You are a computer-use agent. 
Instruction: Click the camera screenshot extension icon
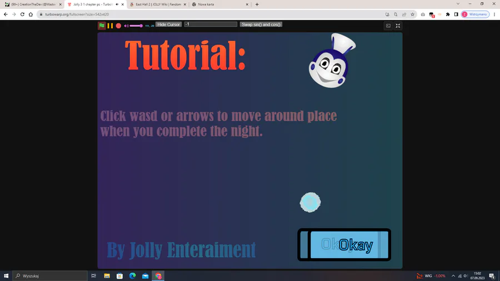click(x=423, y=14)
